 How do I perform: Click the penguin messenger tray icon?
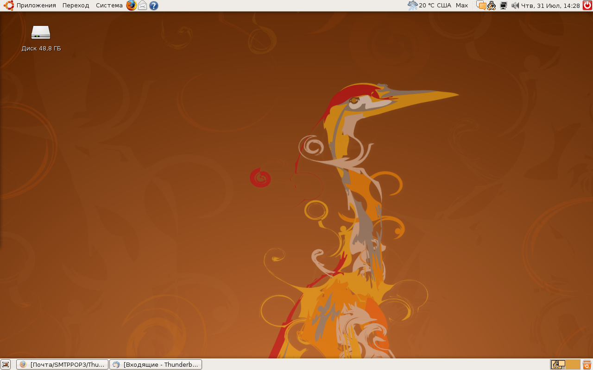click(x=492, y=6)
